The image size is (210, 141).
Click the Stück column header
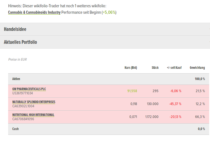click(155, 68)
